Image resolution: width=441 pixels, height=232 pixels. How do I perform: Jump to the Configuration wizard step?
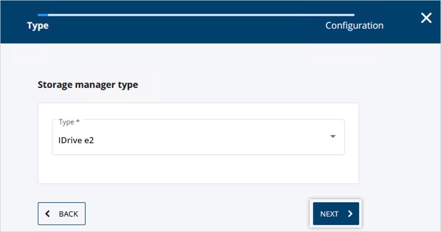click(x=354, y=26)
